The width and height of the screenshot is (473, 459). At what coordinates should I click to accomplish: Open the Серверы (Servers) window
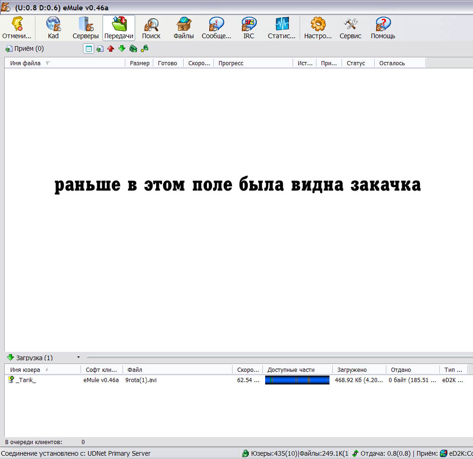click(86, 27)
